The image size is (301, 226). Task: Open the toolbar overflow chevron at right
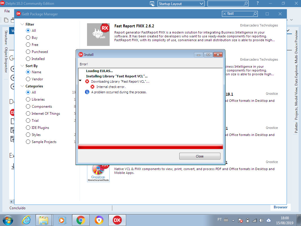(x=291, y=20)
